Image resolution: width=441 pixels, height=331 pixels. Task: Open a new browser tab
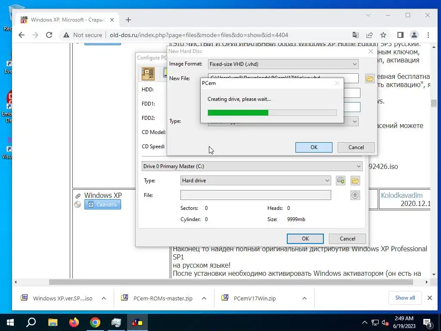(x=128, y=20)
